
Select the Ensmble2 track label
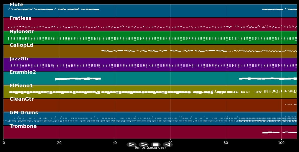point(23,72)
